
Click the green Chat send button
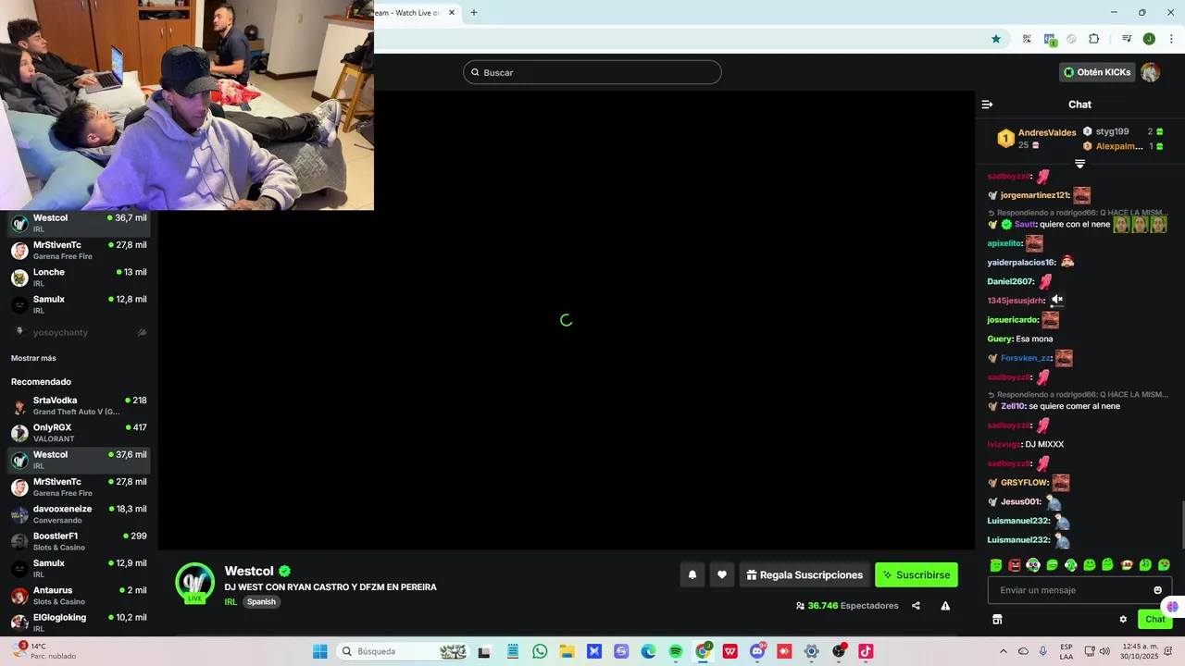[x=1154, y=620]
